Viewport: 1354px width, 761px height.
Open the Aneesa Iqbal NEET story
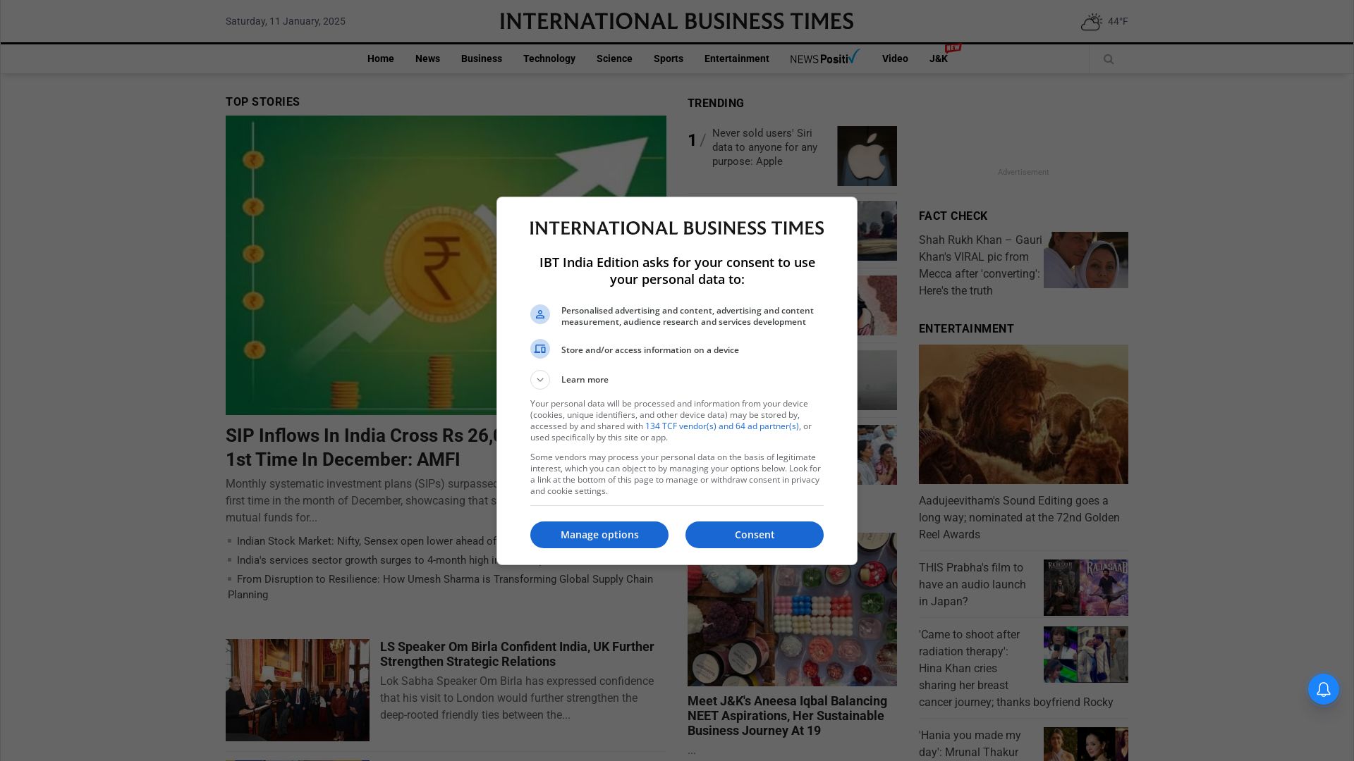pos(787,716)
